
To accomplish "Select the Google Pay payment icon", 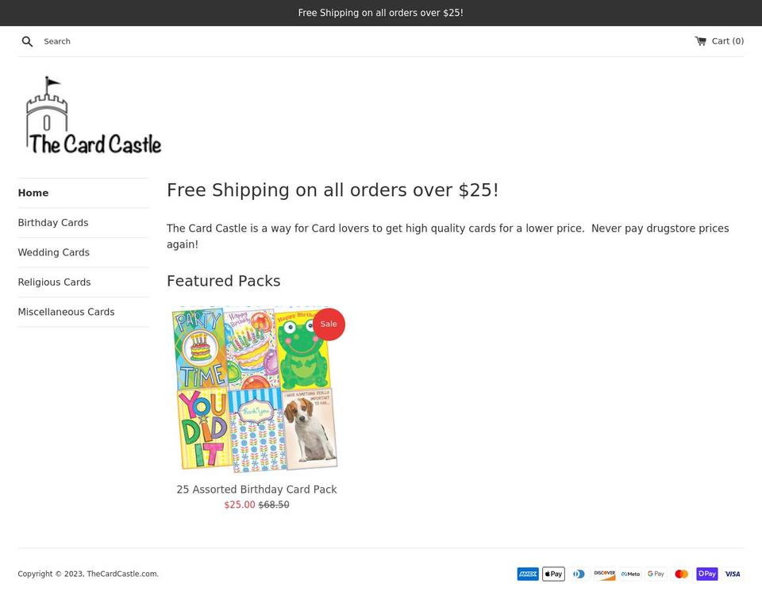I will [656, 574].
